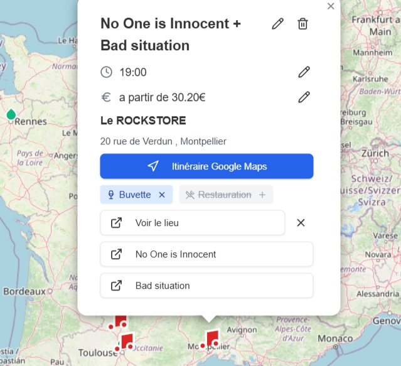Edit the price 'a partir de 30.20€'

304,97
